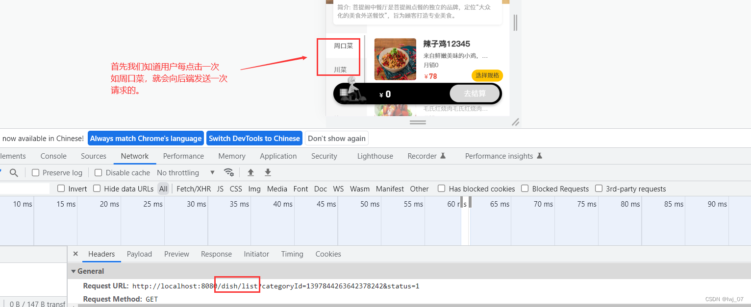
Task: Click the viewport corner resize grip
Action: (x=515, y=122)
